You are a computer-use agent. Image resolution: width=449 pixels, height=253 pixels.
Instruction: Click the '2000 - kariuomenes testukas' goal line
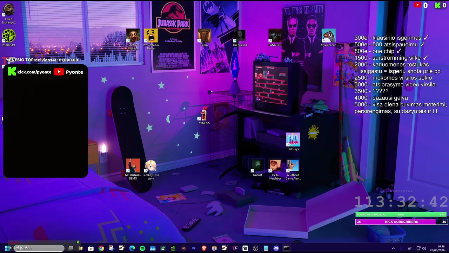point(391,64)
